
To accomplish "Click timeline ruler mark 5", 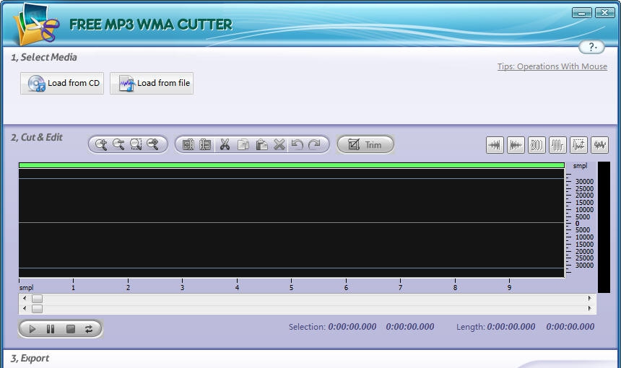I will (x=292, y=288).
